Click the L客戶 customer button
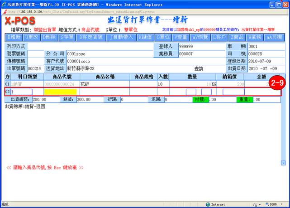290x208 pixels. click(x=219, y=36)
